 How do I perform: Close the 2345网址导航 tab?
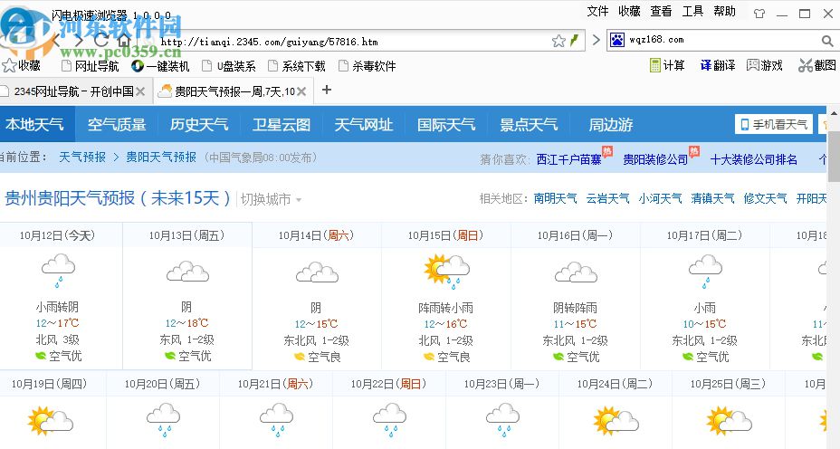(140, 91)
